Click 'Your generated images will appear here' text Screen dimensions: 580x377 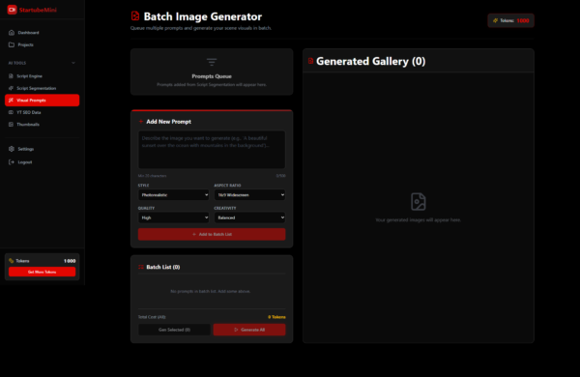click(419, 219)
